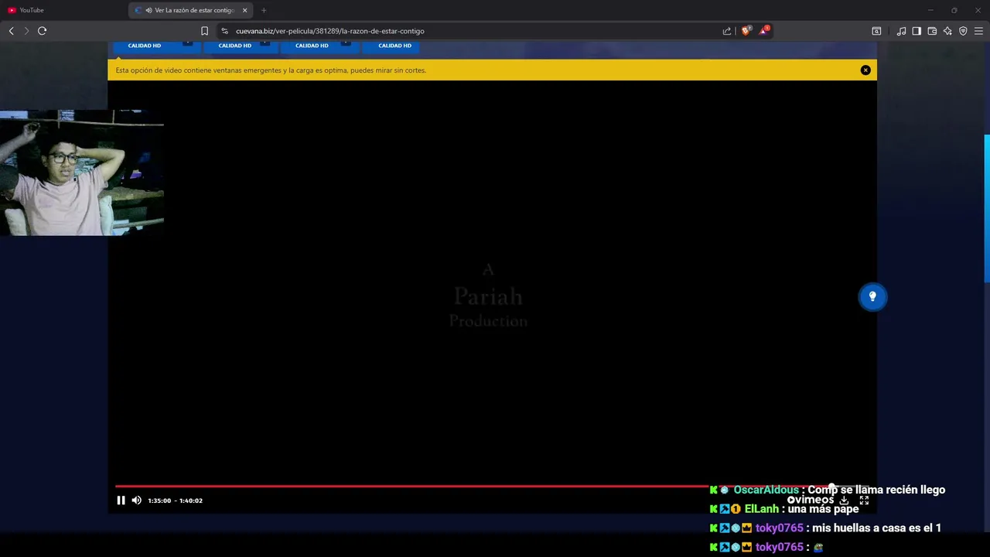Go back to the previous page

11,31
